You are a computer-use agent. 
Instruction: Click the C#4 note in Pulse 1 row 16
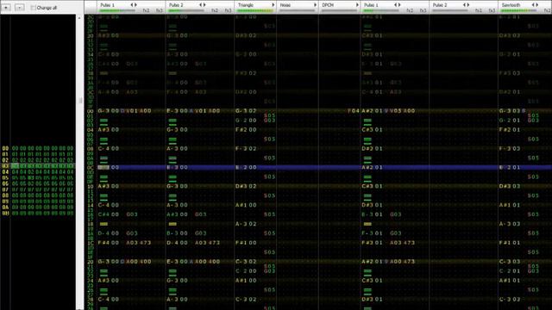pos(103,214)
